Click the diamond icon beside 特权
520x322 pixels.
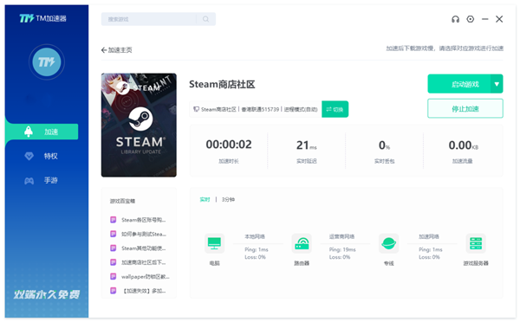29,156
